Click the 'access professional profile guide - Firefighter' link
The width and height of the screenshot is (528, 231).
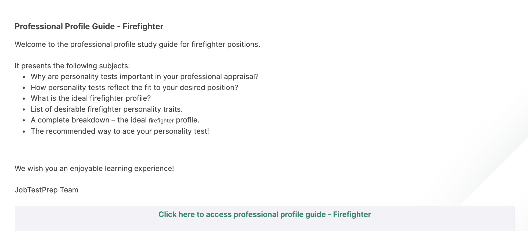(x=264, y=214)
